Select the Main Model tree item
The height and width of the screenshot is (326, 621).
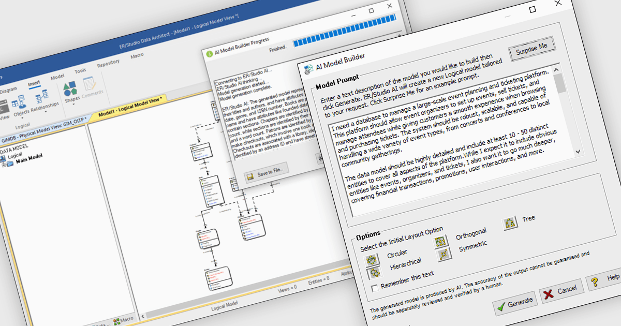[29, 160]
